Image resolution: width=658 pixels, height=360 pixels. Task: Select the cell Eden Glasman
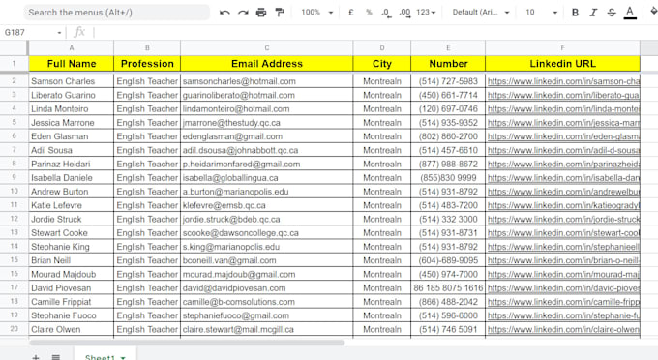coord(72,136)
